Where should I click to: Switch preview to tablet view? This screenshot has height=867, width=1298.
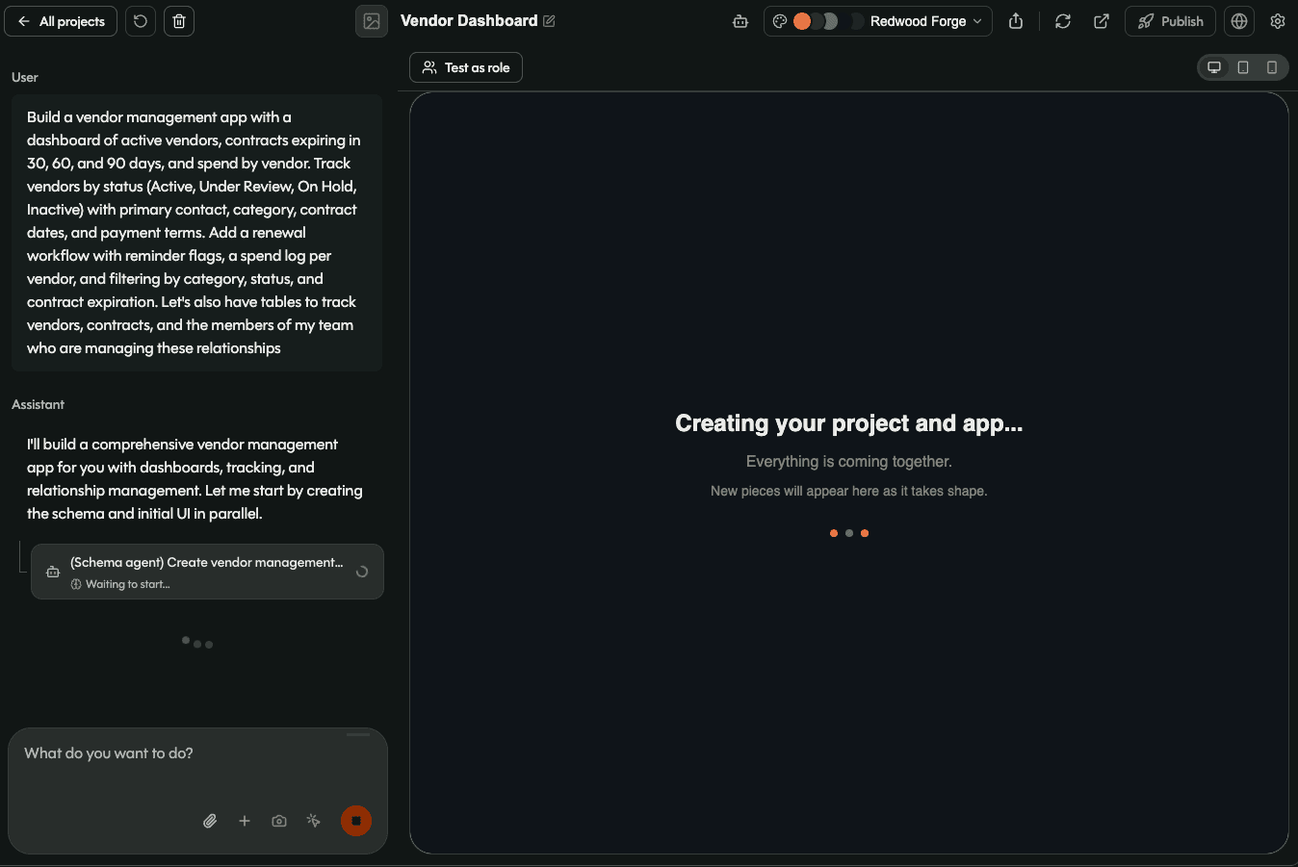point(1243,67)
